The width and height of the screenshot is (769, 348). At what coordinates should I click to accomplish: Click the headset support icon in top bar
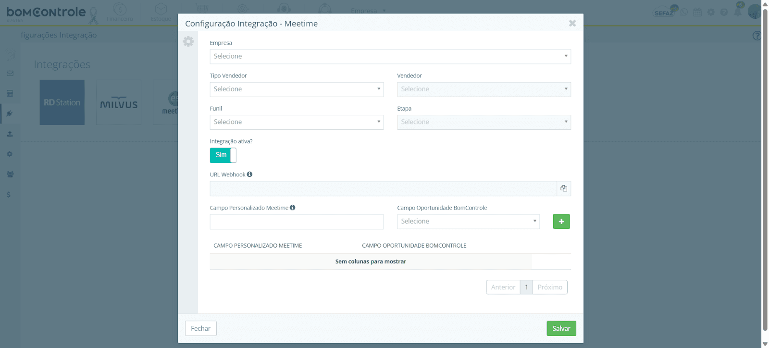284,9
